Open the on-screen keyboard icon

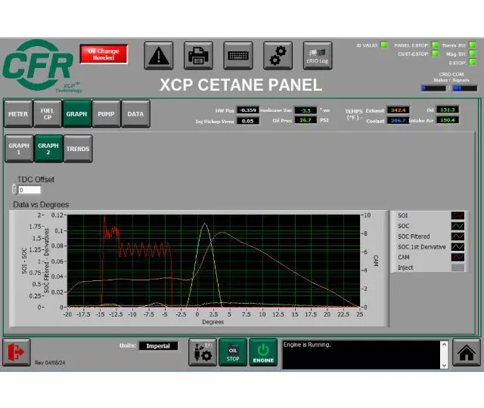[x=238, y=55]
